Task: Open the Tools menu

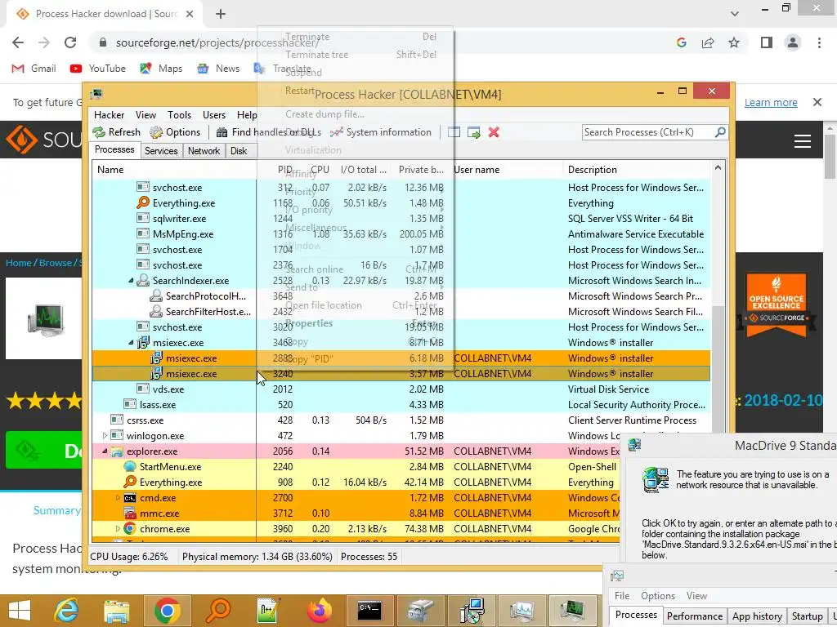Action: click(179, 115)
